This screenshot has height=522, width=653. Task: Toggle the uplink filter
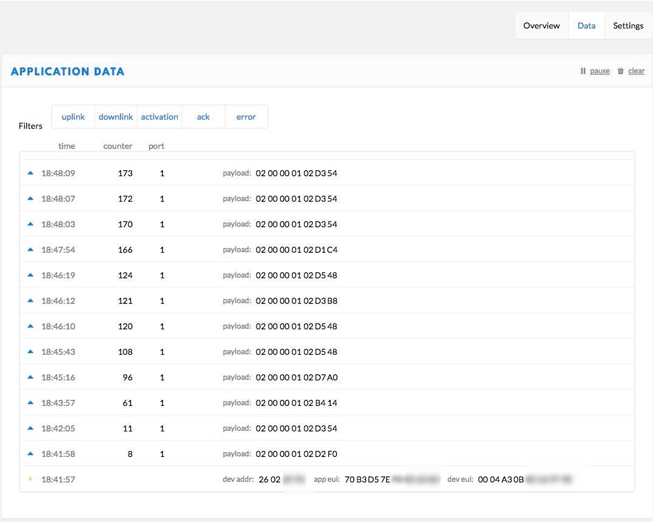click(72, 117)
